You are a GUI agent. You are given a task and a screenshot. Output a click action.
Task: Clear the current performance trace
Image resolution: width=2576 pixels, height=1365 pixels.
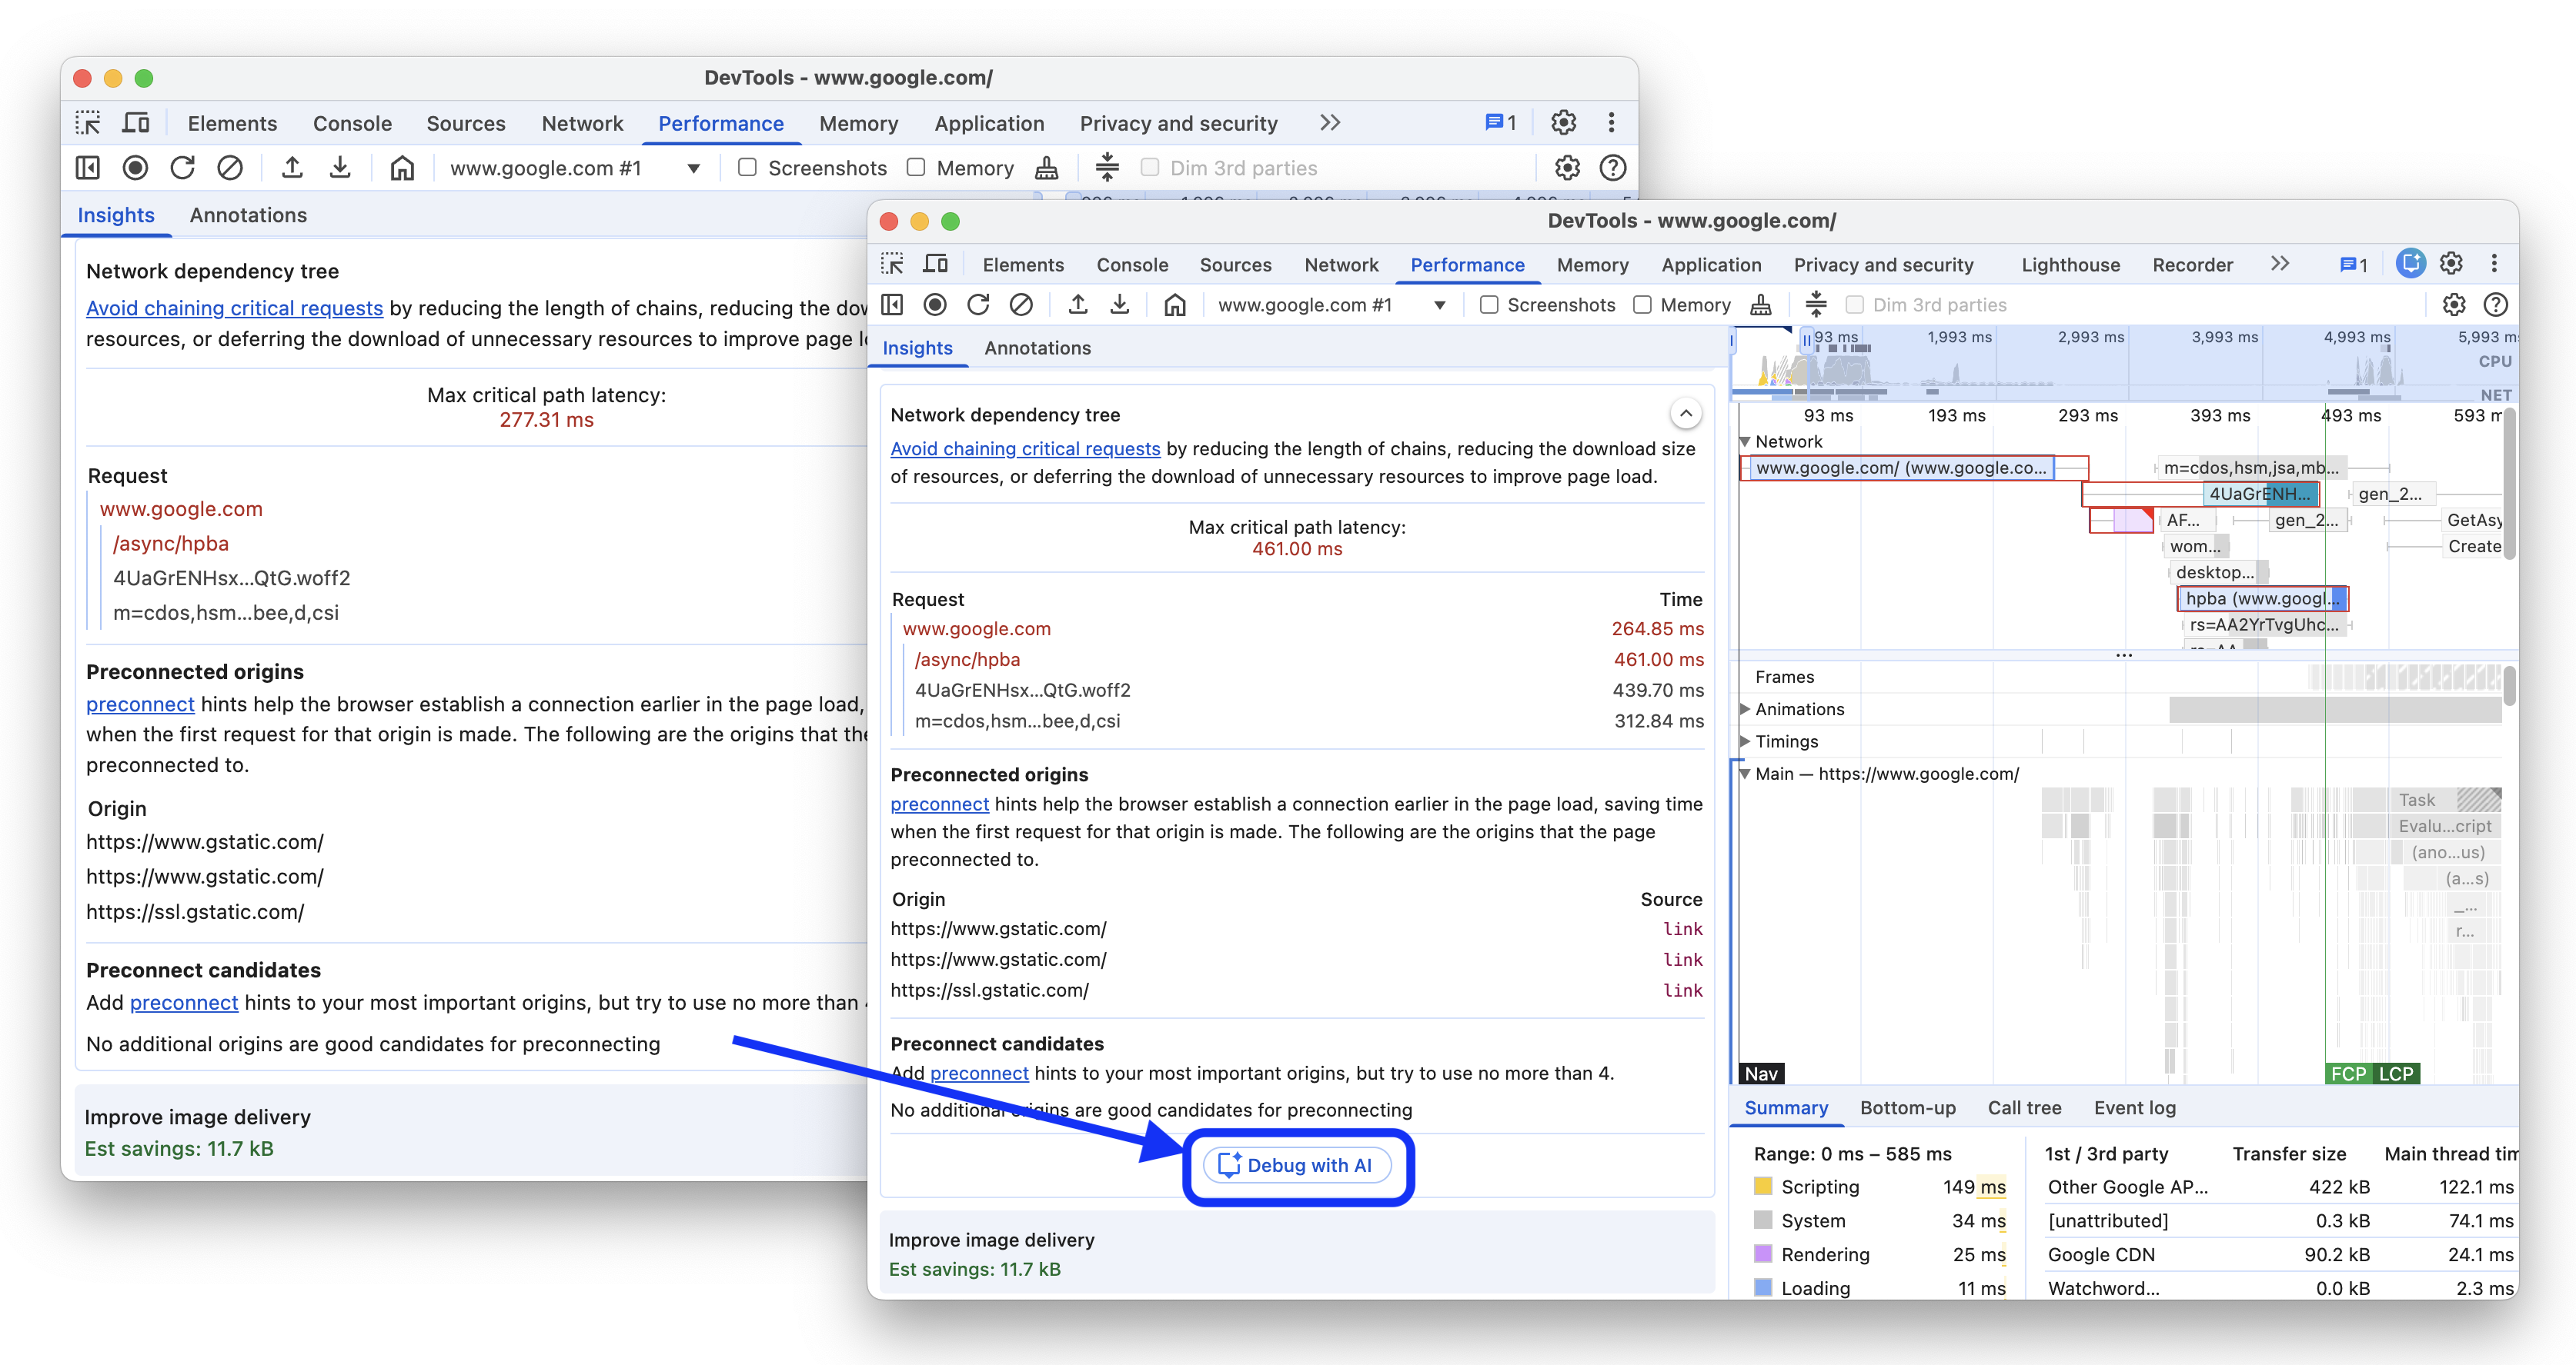point(1021,305)
